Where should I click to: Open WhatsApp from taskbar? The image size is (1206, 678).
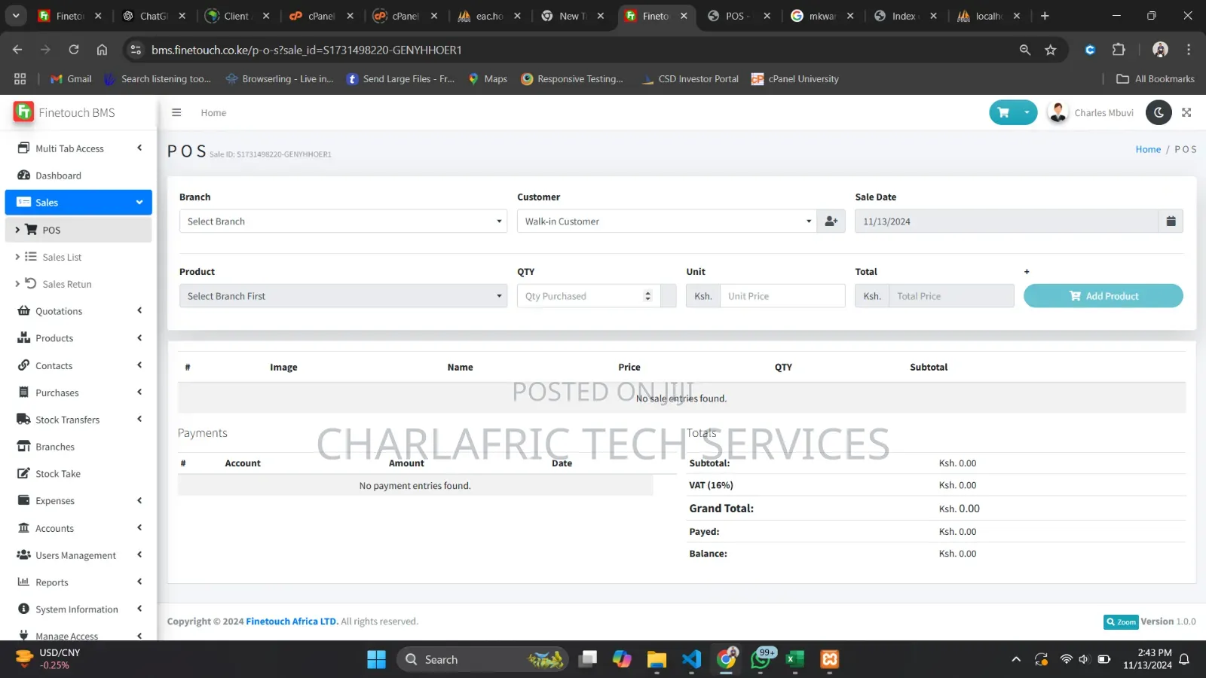click(761, 660)
